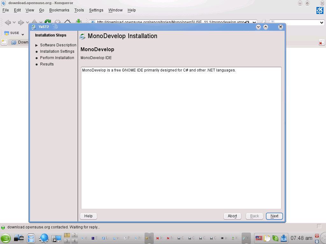Viewport: 326px width, 244px height.
Task: Shade the YaST2 window with down-arrow button
Action: click(258, 27)
